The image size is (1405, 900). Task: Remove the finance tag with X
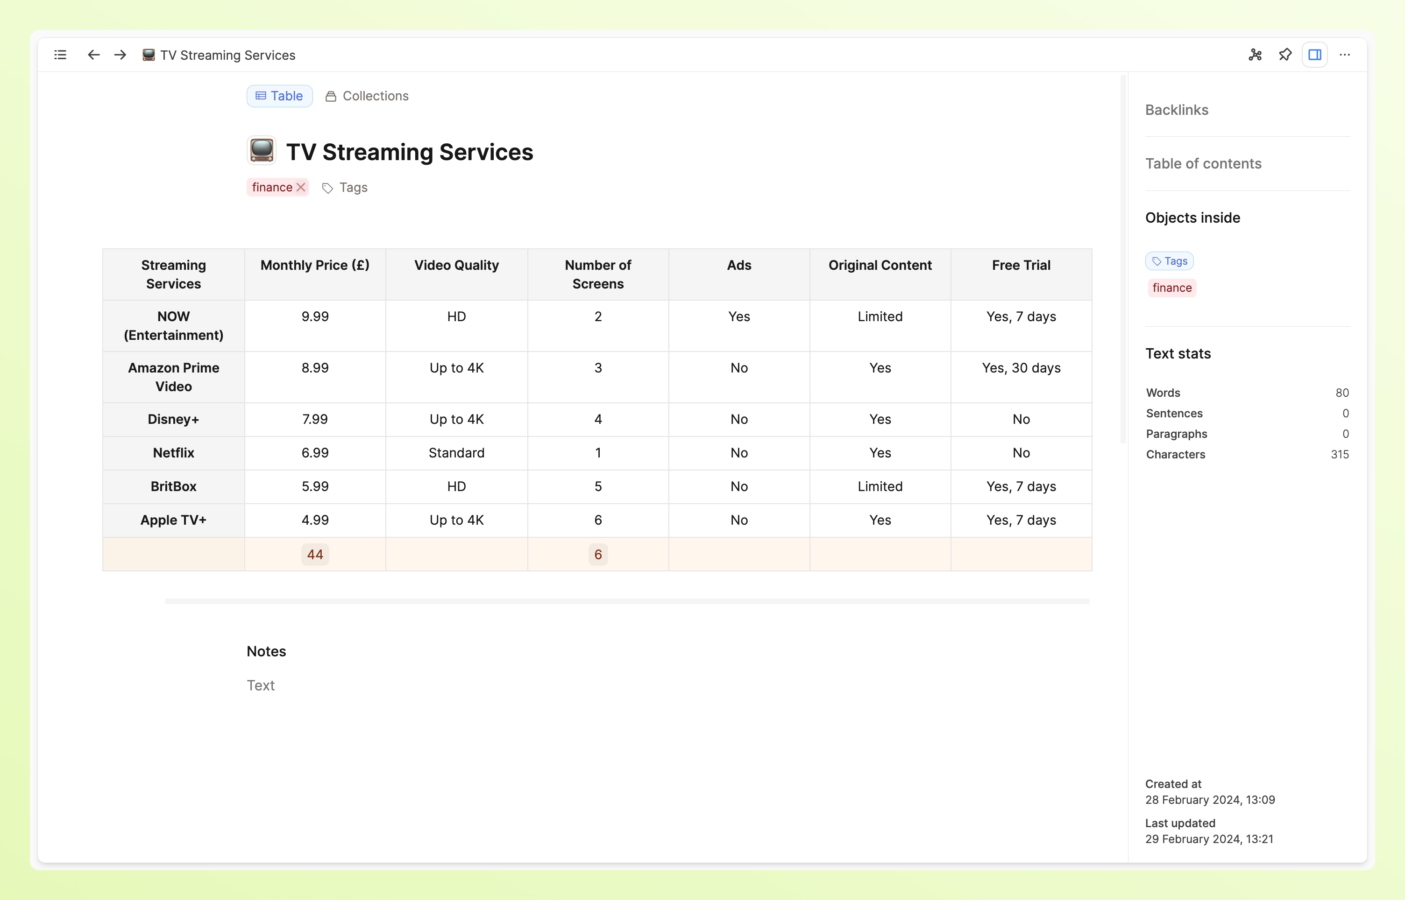point(301,187)
